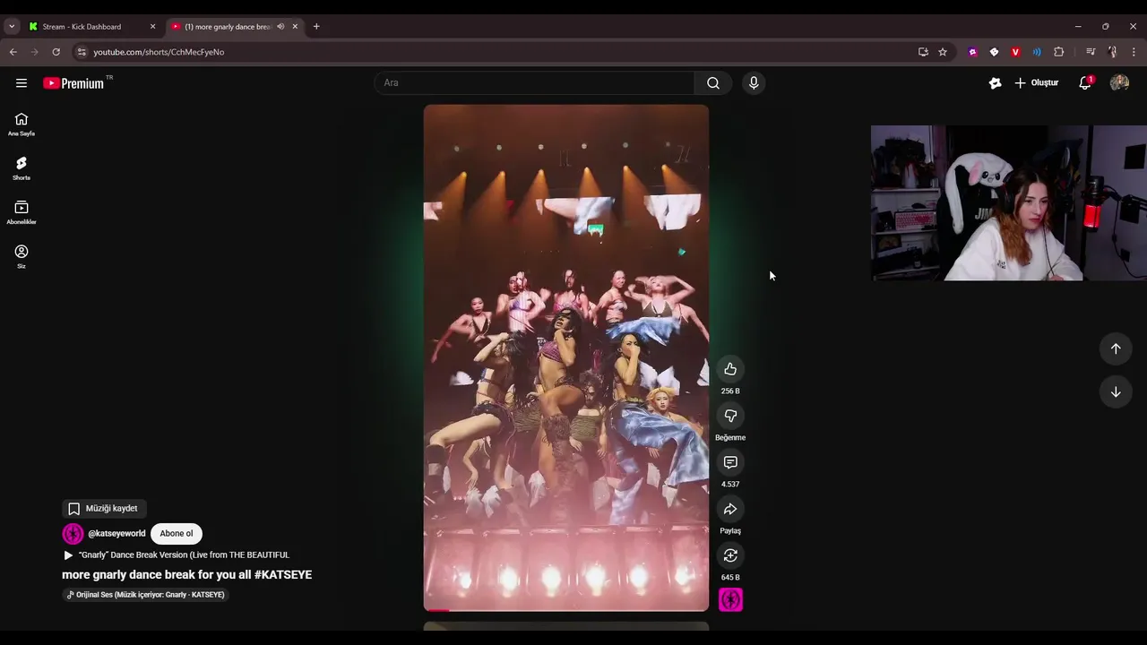Open the tab search dropdown arrow
Screen dimensions: 1147x645
(x=12, y=27)
